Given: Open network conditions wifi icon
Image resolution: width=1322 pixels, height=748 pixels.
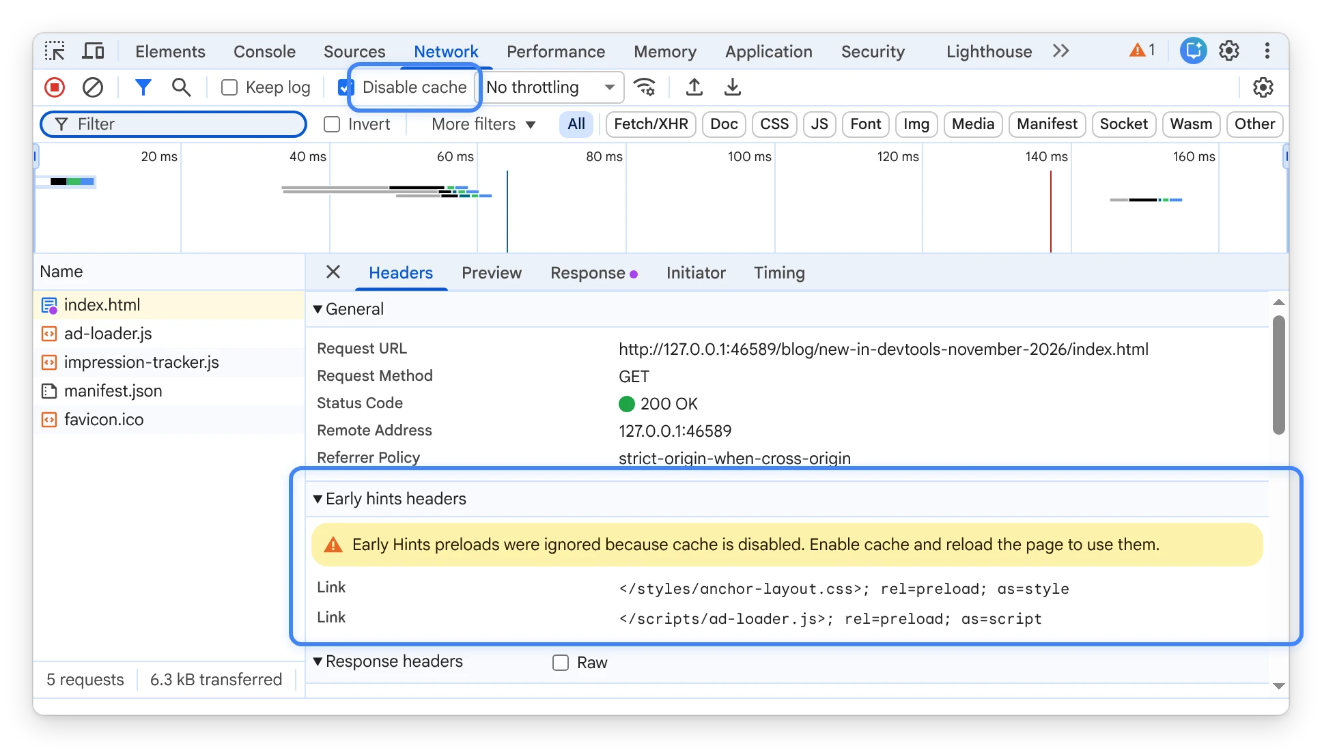Looking at the screenshot, I should [x=645, y=87].
